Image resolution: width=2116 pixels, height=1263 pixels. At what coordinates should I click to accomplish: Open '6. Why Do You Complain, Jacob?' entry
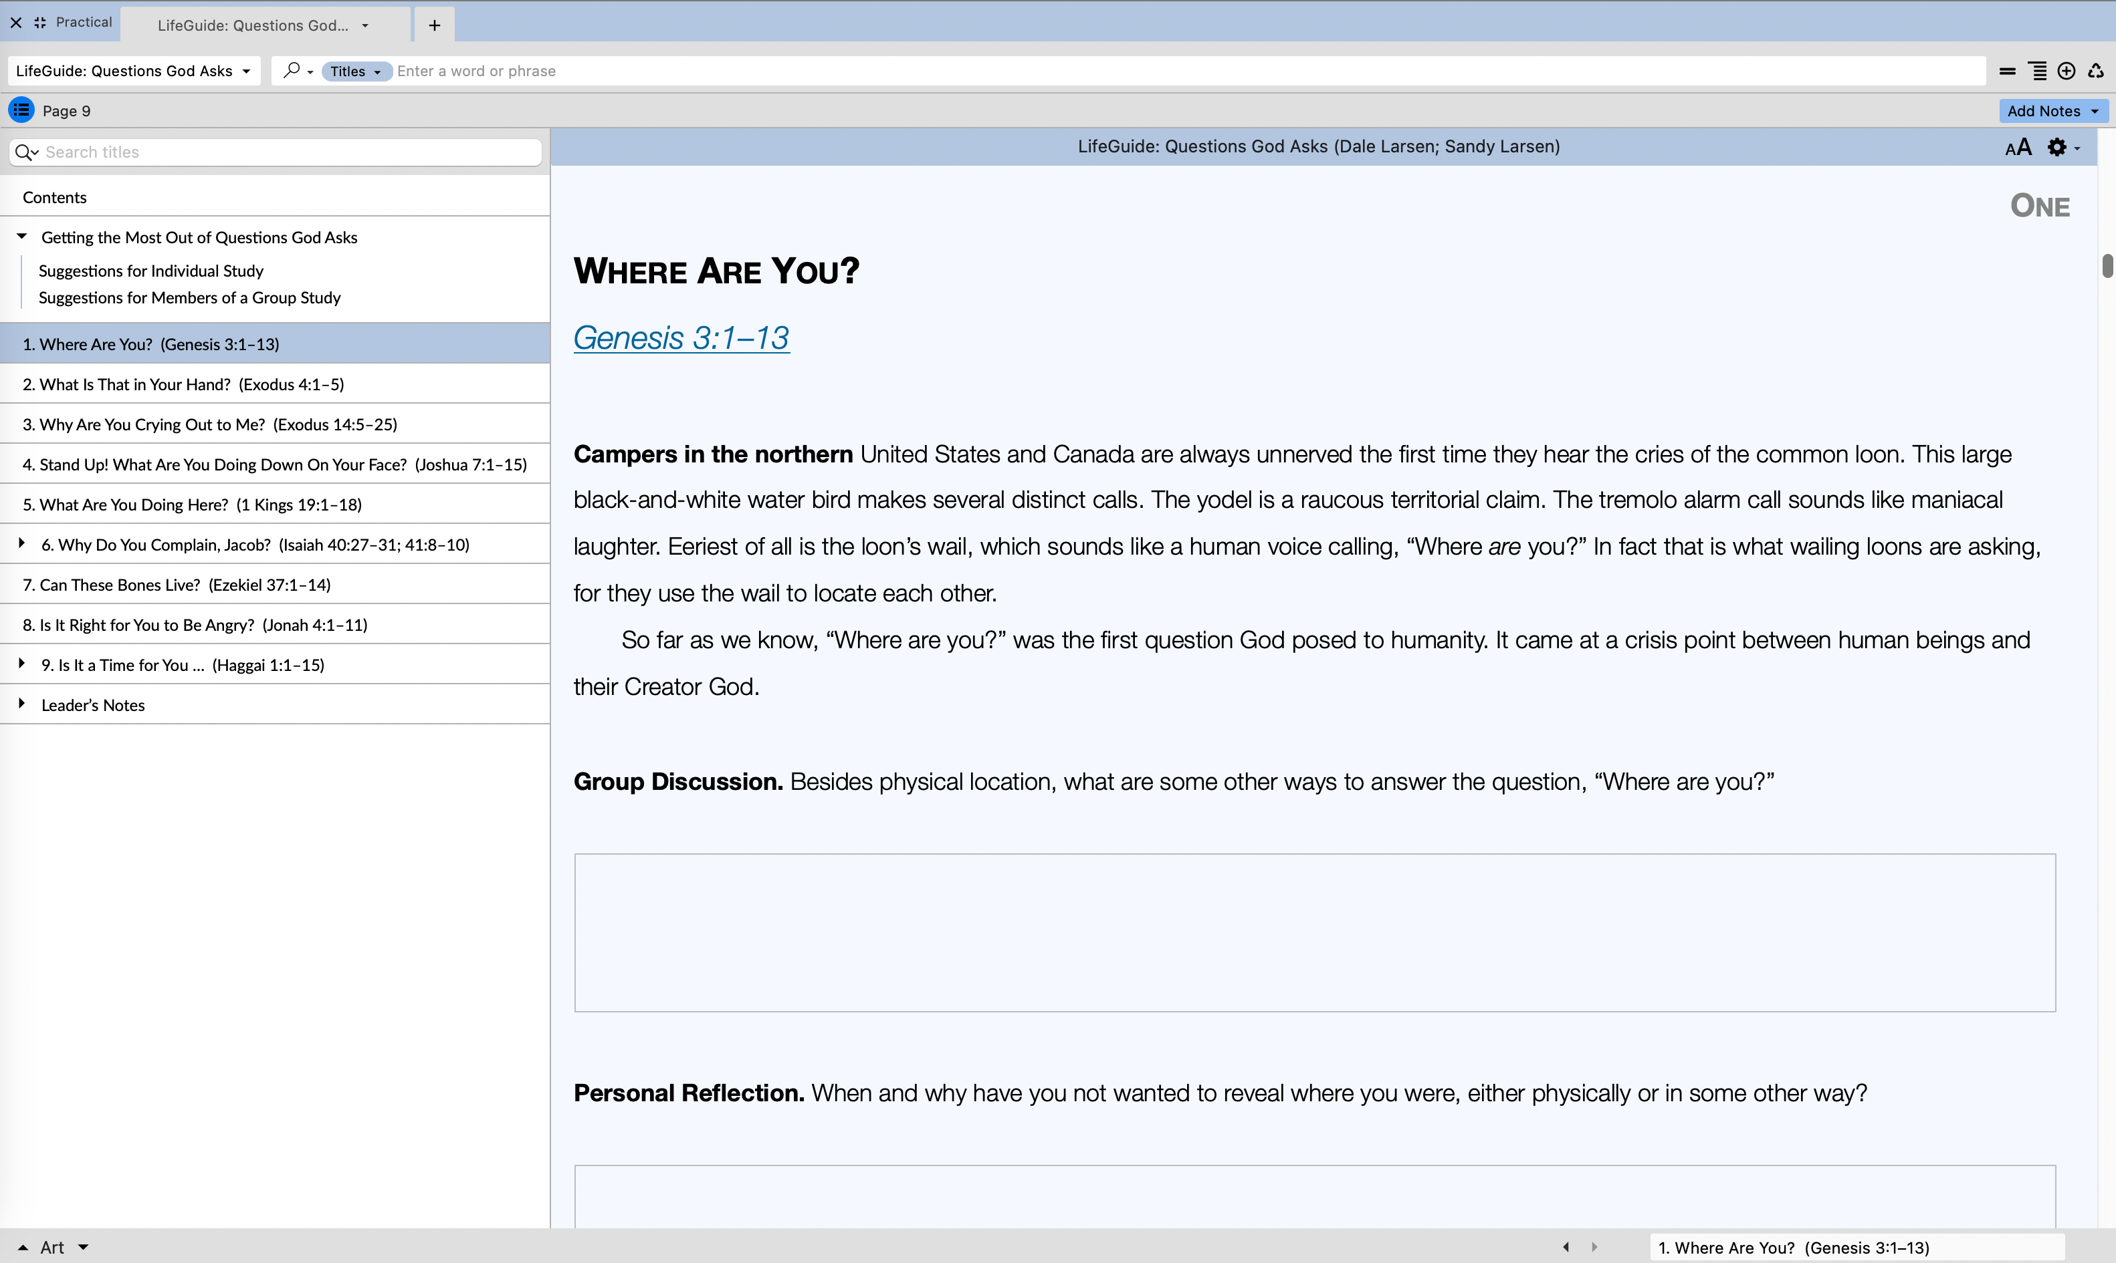[x=255, y=545]
